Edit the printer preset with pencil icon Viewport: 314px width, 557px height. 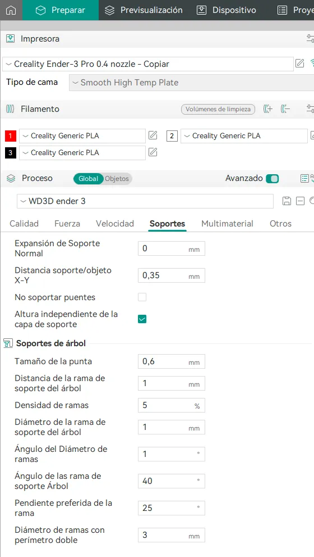(300, 64)
